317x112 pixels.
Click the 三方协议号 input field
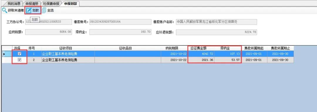click(48, 22)
